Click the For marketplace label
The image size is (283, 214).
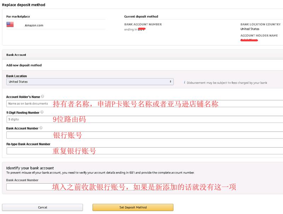(18, 16)
